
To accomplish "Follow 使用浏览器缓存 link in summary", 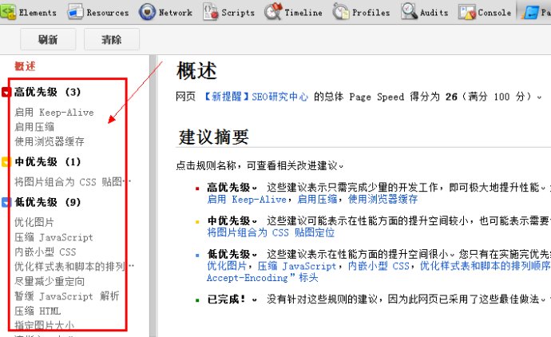I will click(x=383, y=200).
